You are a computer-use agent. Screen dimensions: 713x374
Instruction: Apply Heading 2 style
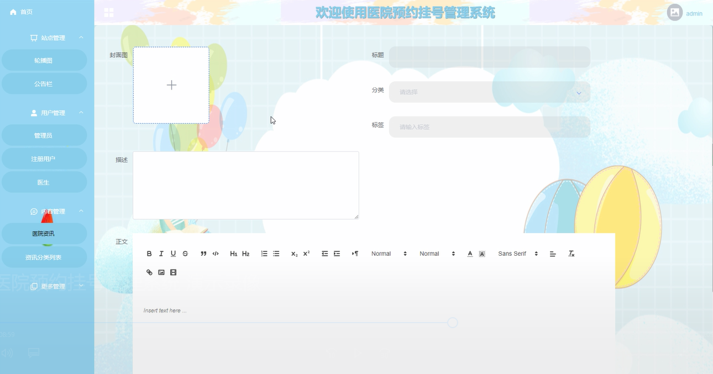pyautogui.click(x=246, y=254)
